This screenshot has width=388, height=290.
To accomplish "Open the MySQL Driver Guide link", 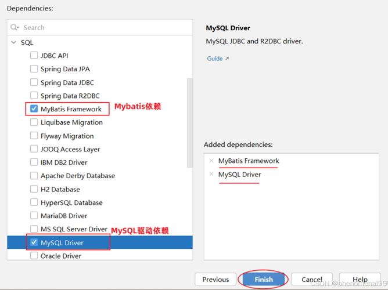I will point(215,59).
